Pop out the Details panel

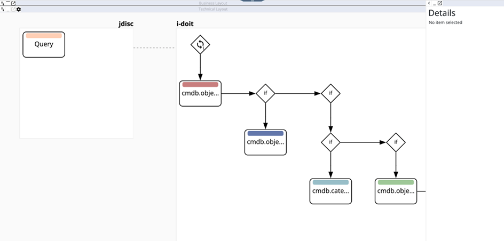440,3
